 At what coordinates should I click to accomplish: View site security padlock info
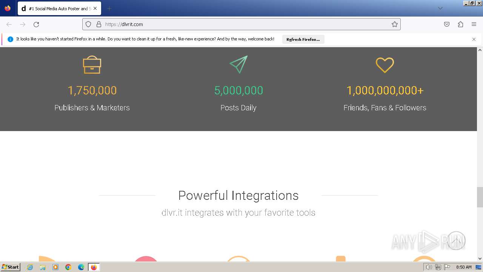pyautogui.click(x=99, y=24)
